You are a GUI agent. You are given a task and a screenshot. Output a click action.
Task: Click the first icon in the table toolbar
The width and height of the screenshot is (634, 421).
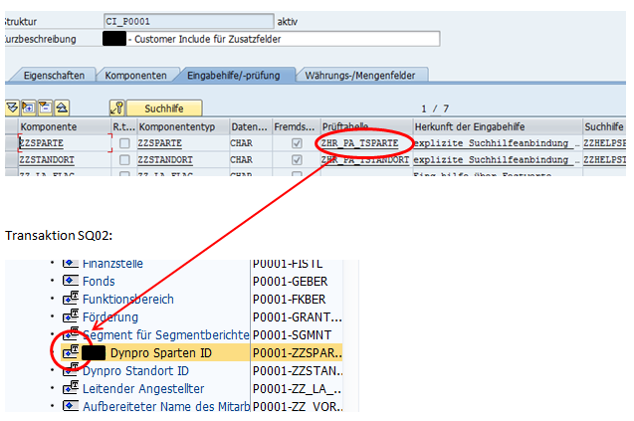pyautogui.click(x=12, y=107)
